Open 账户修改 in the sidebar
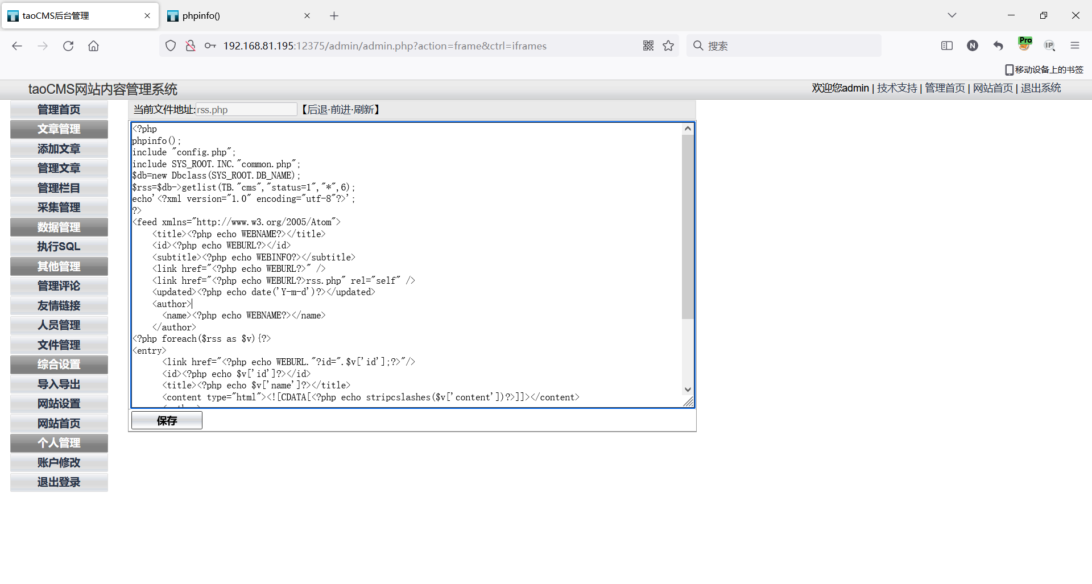 coord(59,463)
